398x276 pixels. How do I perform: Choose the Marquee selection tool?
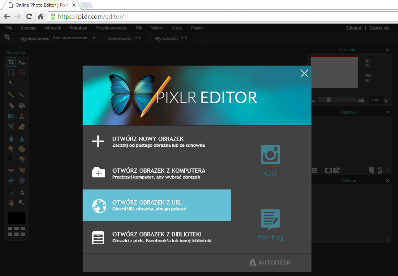(11, 73)
